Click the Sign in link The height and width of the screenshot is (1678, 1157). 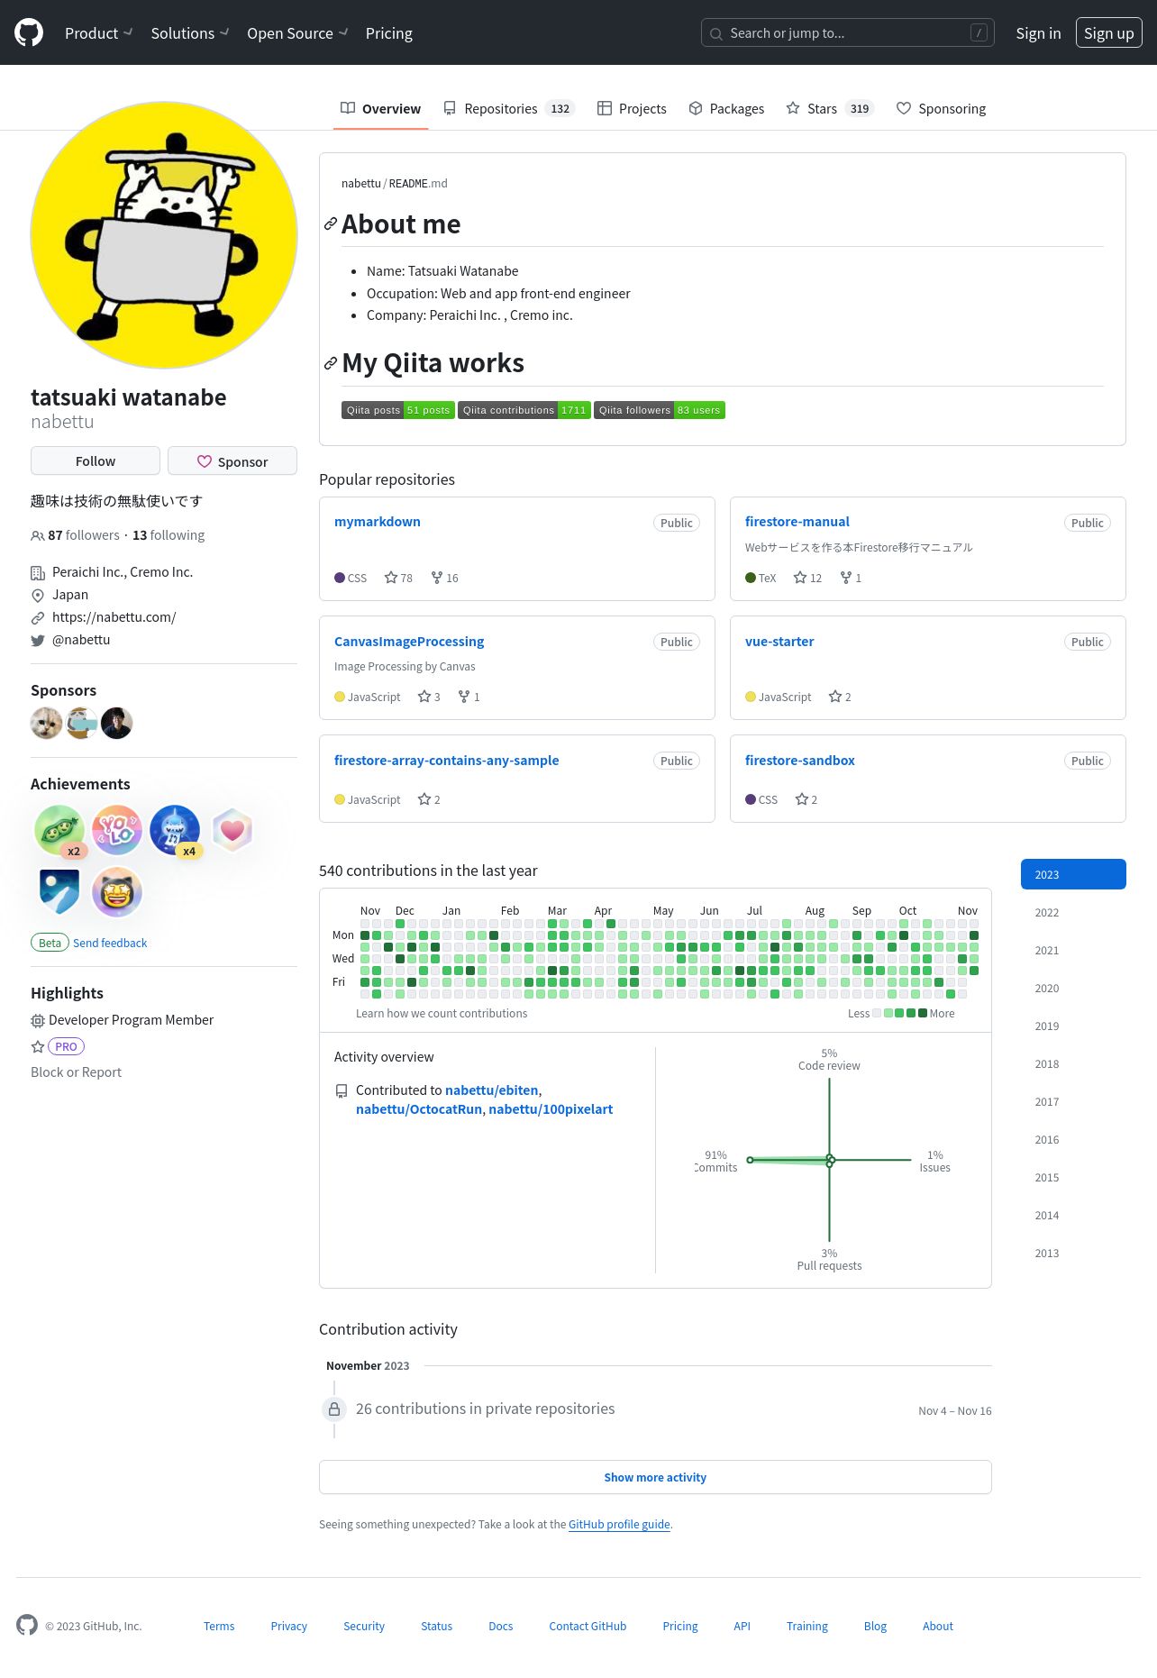tap(1038, 33)
